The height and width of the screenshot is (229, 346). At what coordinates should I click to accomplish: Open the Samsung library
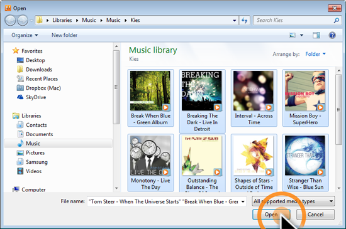[36, 162]
